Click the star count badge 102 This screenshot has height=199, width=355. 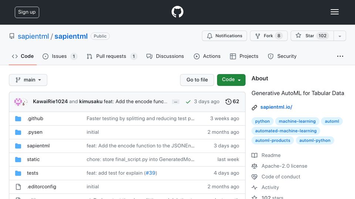(322, 36)
